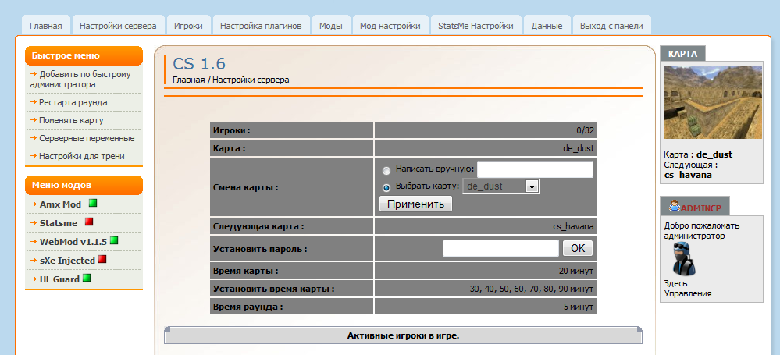The width and height of the screenshot is (780, 355).
Task: Switch to the Данные tab
Action: click(547, 26)
